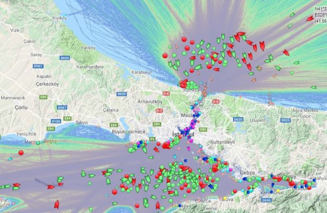Click the cyan vessel marker near the left edge

tap(9, 158)
